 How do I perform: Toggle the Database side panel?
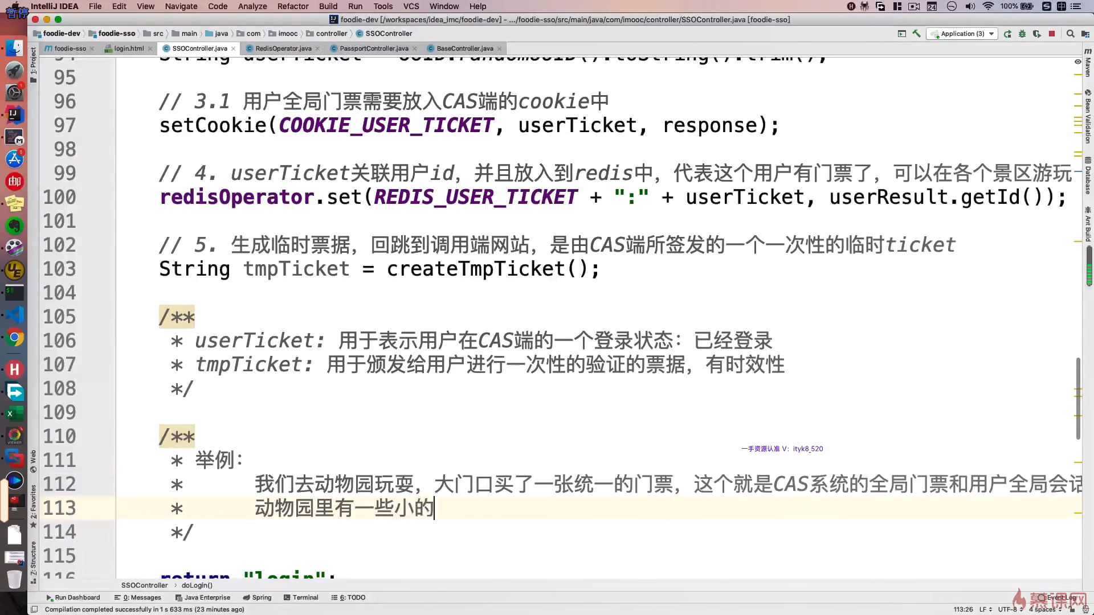click(x=1088, y=177)
